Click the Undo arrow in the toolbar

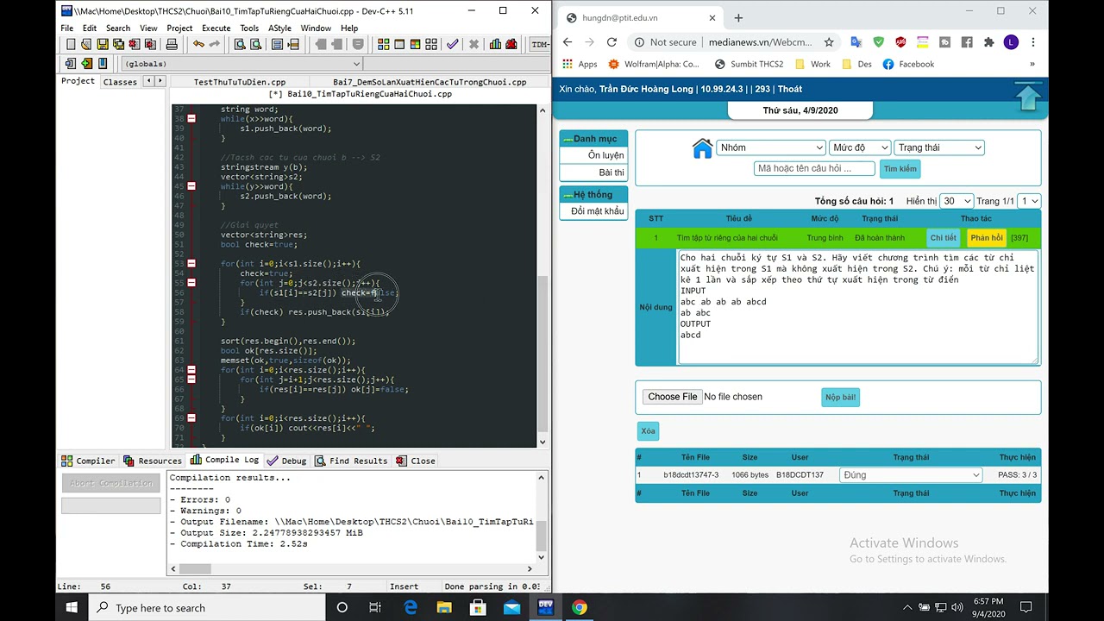[198, 45]
